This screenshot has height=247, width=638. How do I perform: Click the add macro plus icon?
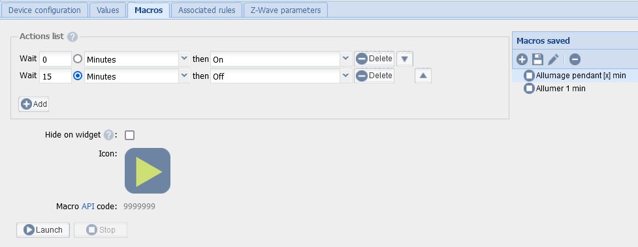tap(522, 59)
